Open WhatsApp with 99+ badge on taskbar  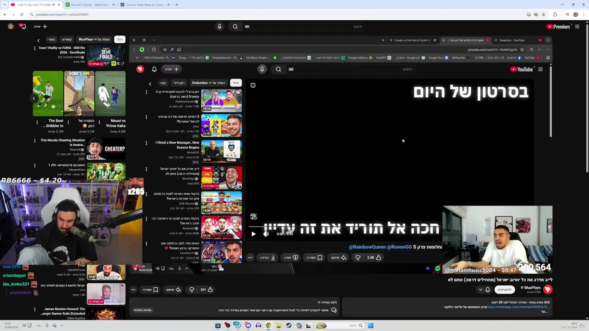[237, 325]
